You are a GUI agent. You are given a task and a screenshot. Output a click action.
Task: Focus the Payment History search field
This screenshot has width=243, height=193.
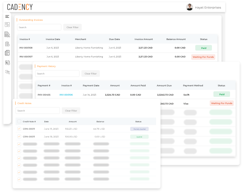pyautogui.click(x=57, y=74)
